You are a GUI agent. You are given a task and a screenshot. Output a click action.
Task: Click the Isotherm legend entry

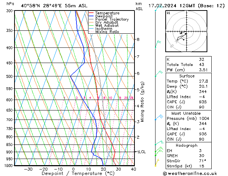click(x=104, y=29)
